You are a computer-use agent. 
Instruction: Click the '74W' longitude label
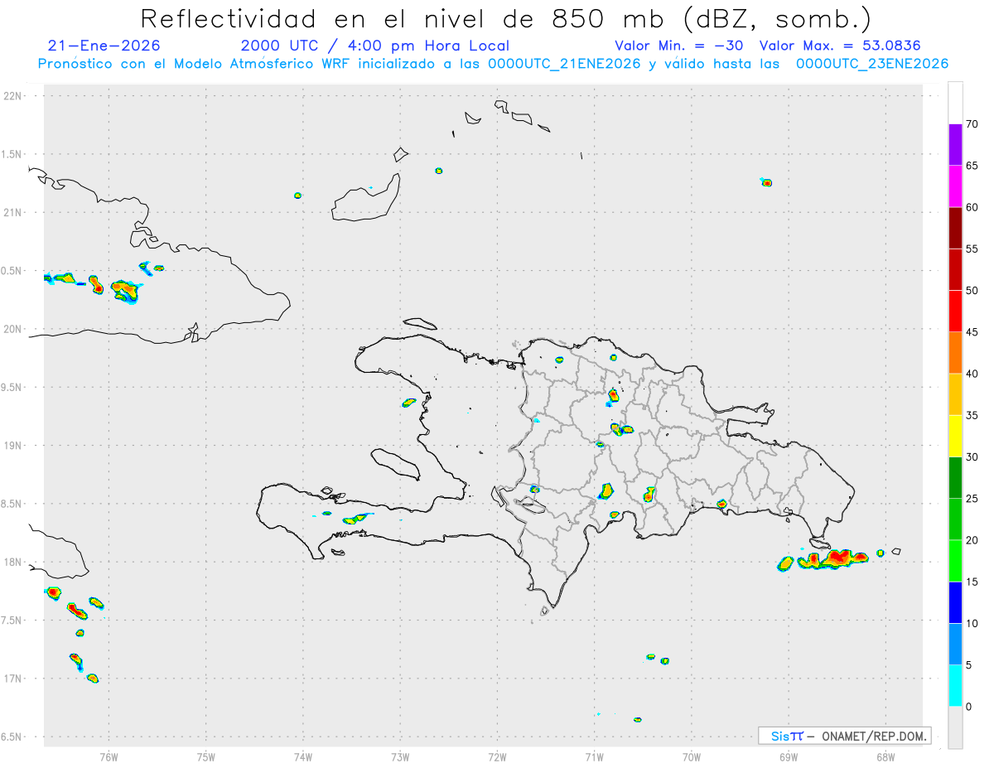click(x=303, y=756)
